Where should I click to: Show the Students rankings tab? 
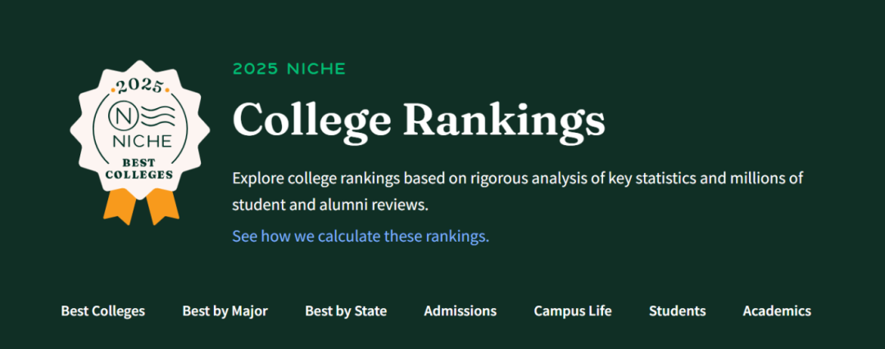pyautogui.click(x=677, y=311)
